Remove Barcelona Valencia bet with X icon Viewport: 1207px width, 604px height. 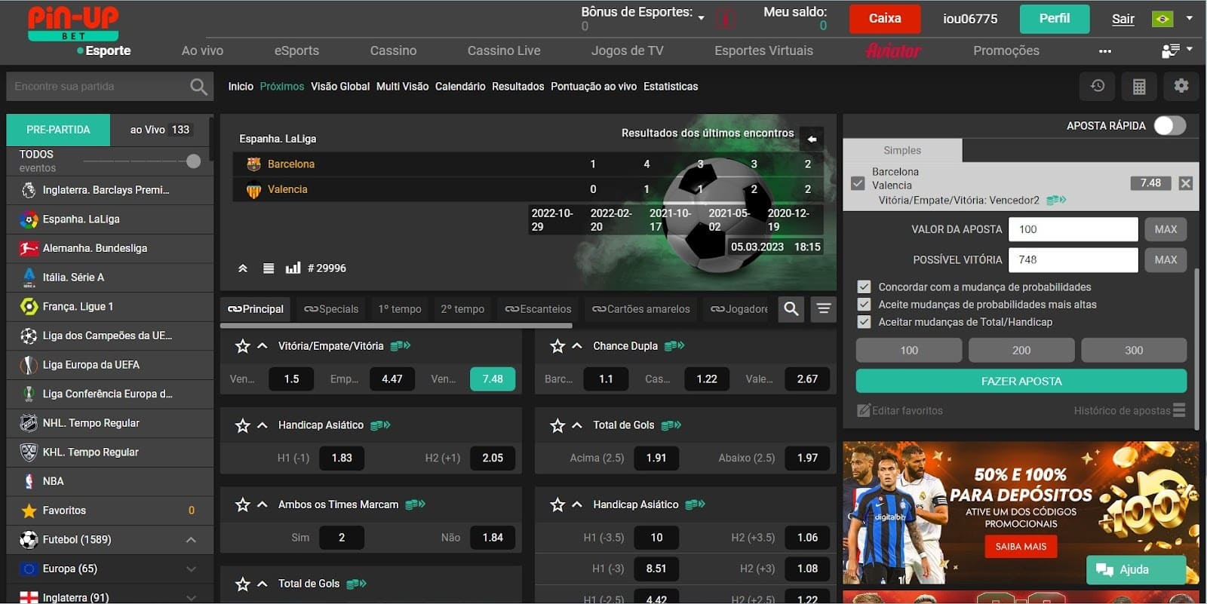click(x=1186, y=183)
